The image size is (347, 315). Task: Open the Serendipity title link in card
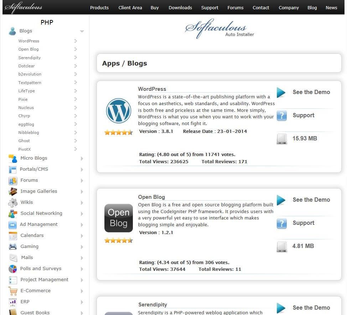pos(152,305)
